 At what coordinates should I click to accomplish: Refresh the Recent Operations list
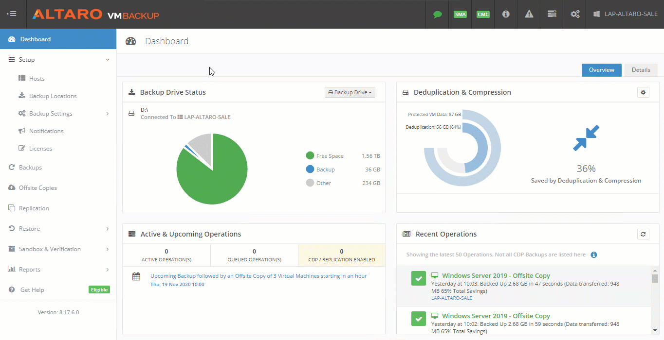coord(643,234)
